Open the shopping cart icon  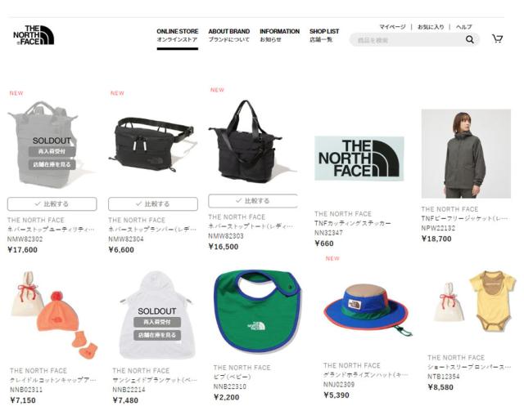click(497, 38)
